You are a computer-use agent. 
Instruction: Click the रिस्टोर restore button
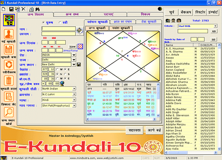click(x=200, y=12)
